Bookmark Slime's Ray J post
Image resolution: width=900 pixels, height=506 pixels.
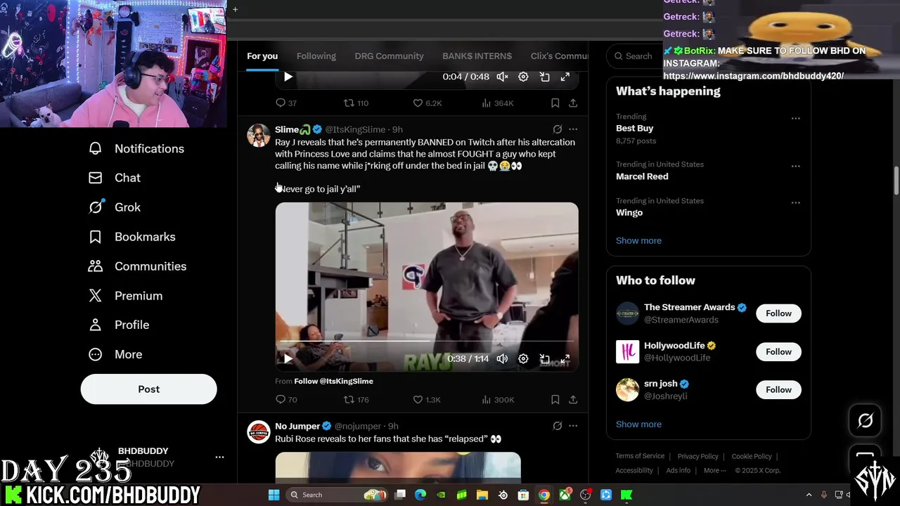point(555,399)
